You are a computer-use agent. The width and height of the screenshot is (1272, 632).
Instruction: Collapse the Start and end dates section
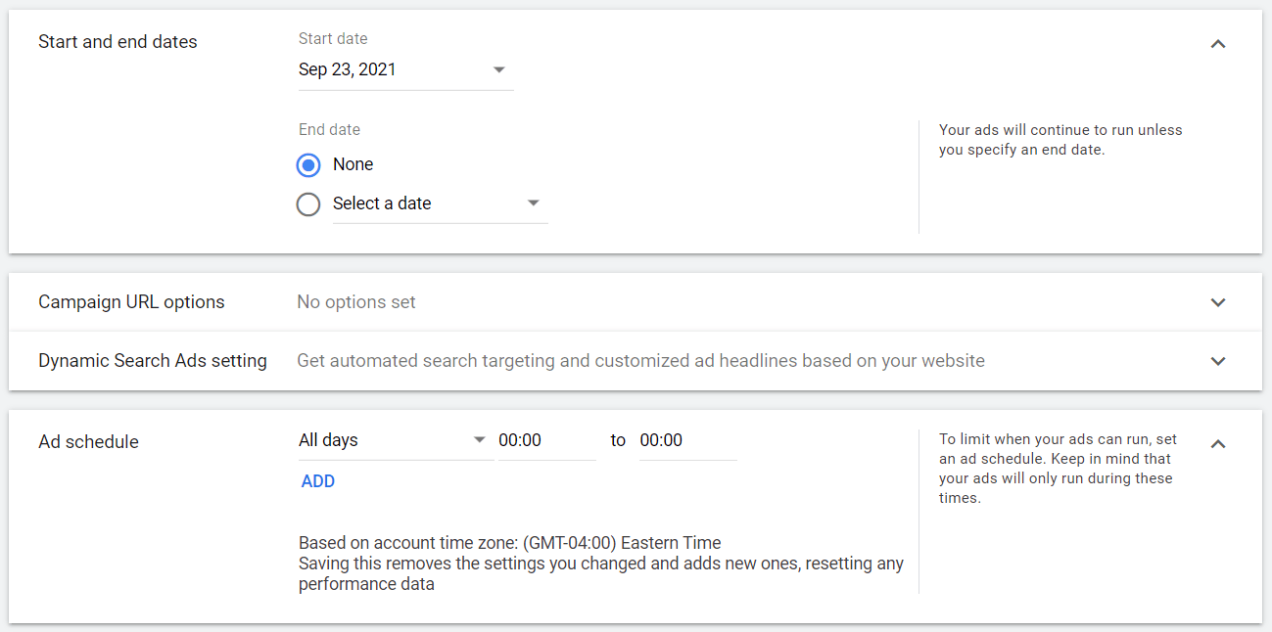coord(1217,44)
